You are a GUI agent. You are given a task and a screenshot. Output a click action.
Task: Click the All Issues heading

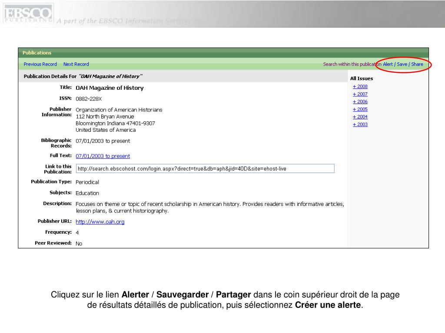[362, 78]
